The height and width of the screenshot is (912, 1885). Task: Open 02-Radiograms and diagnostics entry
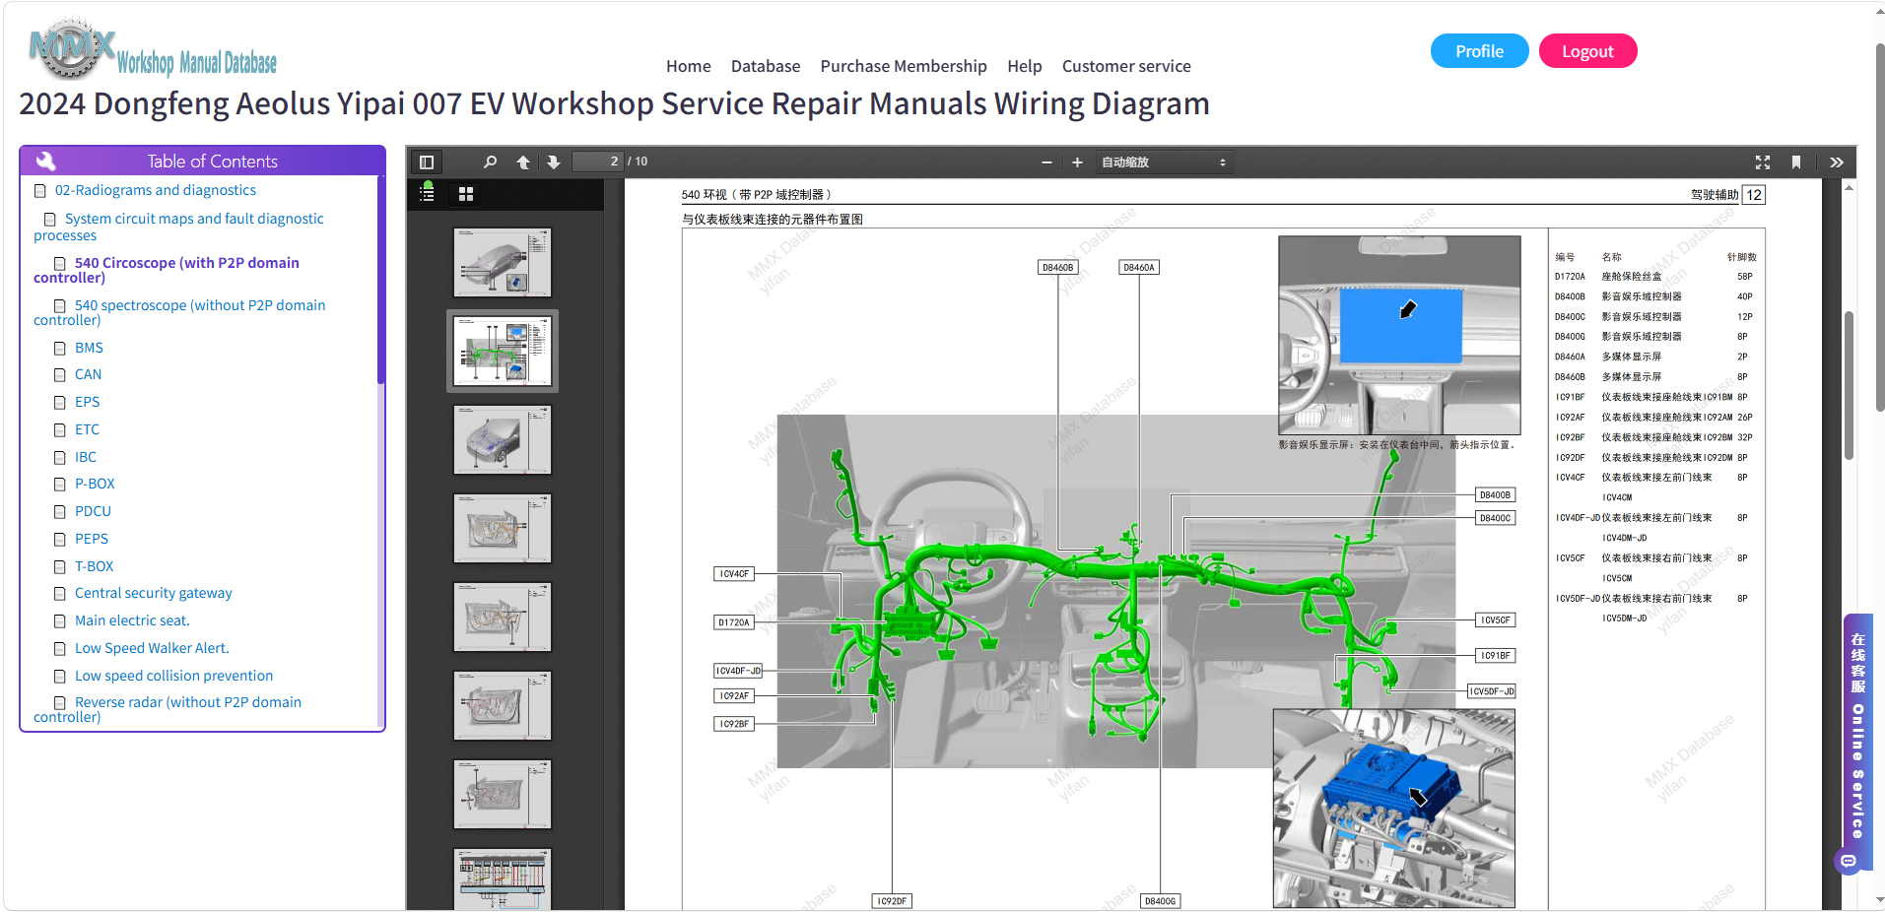pos(155,190)
